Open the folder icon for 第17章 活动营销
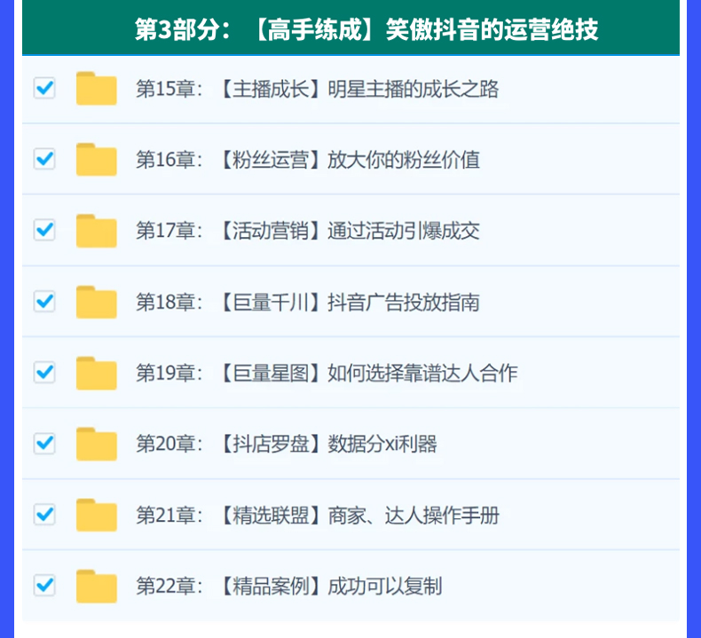701x638 pixels. 96,231
